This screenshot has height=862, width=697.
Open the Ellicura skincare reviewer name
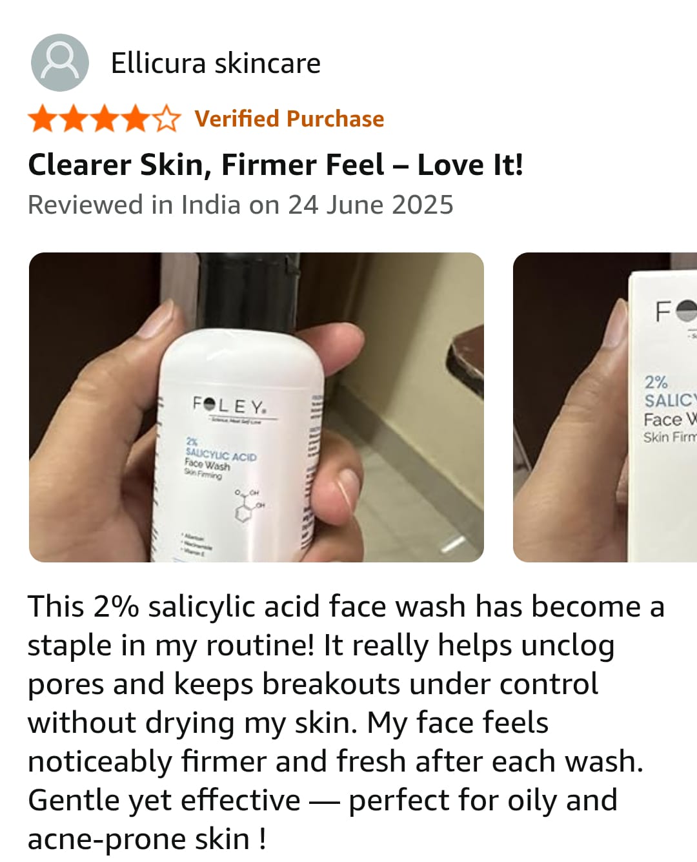[216, 63]
